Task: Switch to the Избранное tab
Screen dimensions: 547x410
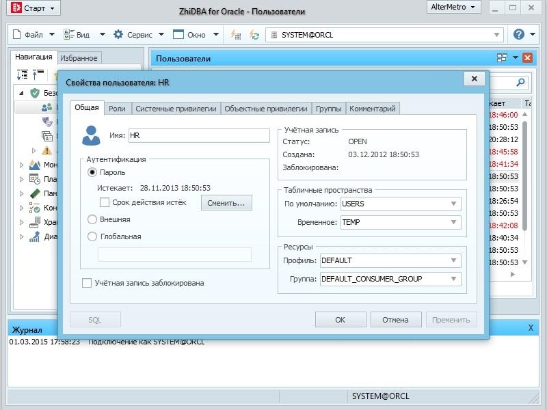Action: (79, 58)
